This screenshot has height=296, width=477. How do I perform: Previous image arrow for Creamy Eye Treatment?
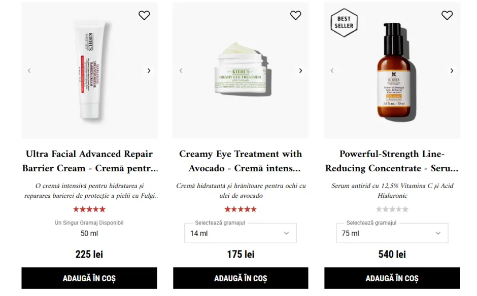coord(181,71)
